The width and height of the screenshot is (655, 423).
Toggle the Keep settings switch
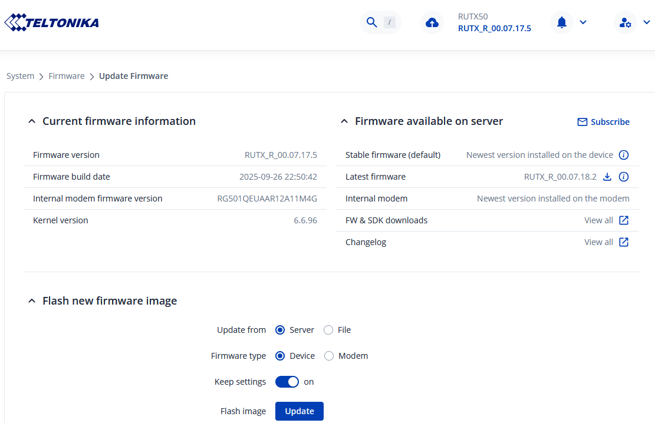coord(287,382)
